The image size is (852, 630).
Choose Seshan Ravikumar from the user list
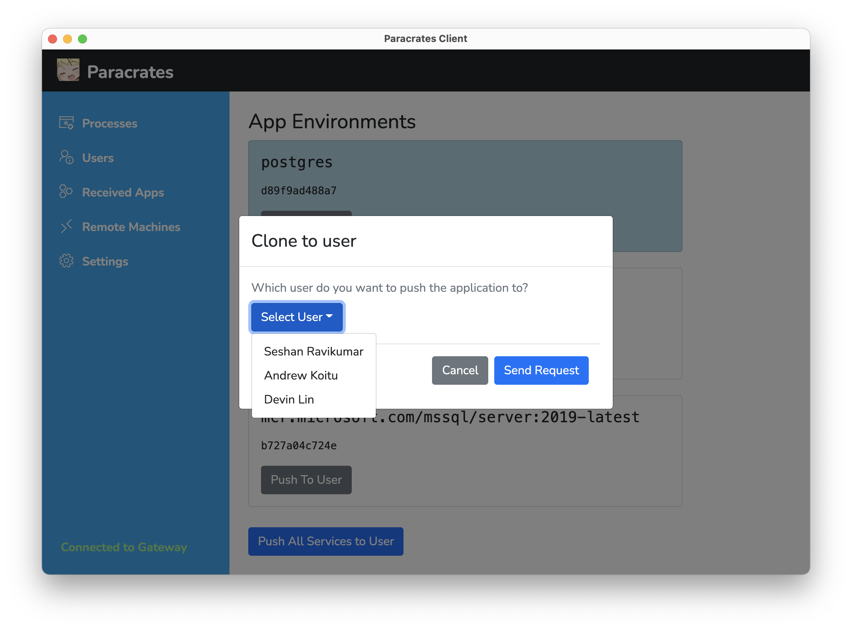(313, 351)
